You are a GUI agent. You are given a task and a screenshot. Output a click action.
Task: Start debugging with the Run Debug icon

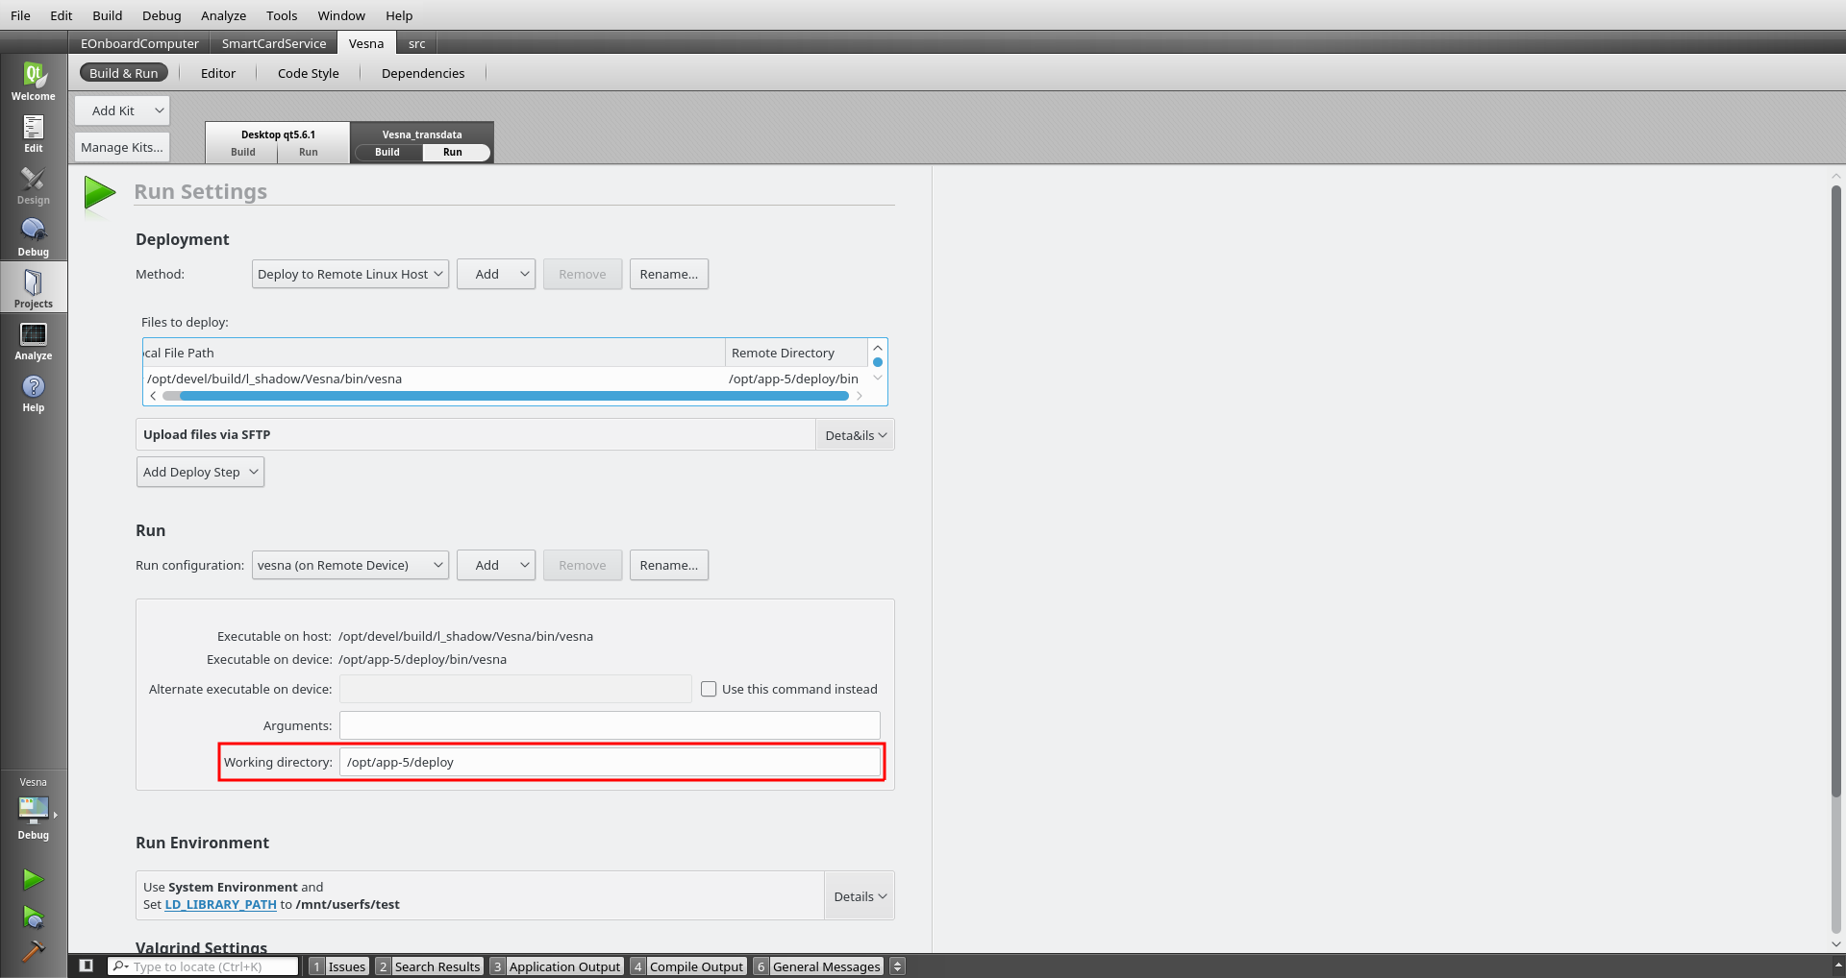(x=33, y=917)
